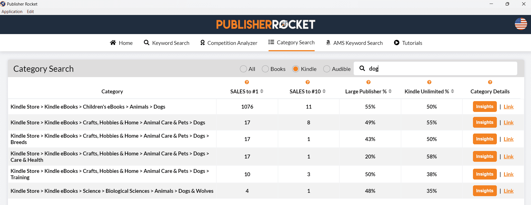Select the Audible radio button
Viewport: 531px width, 205px height.
pos(327,69)
